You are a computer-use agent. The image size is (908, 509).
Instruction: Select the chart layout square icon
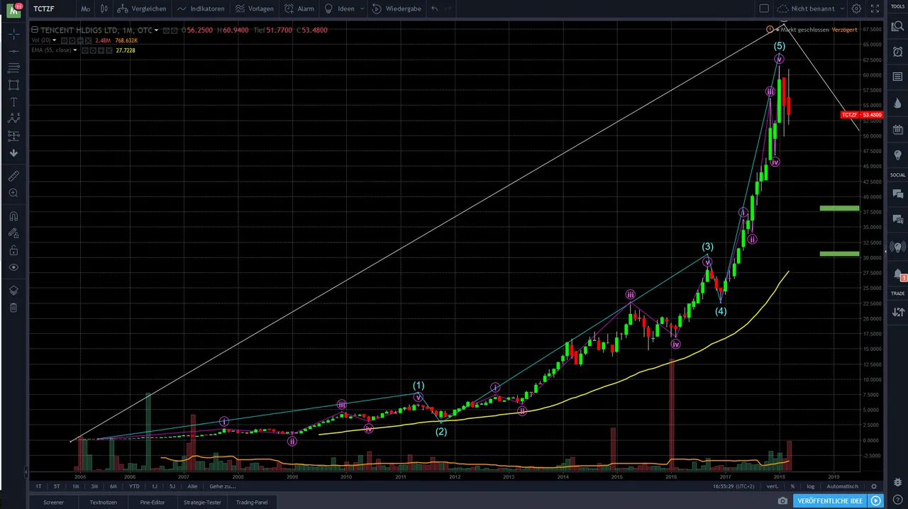[x=764, y=9]
